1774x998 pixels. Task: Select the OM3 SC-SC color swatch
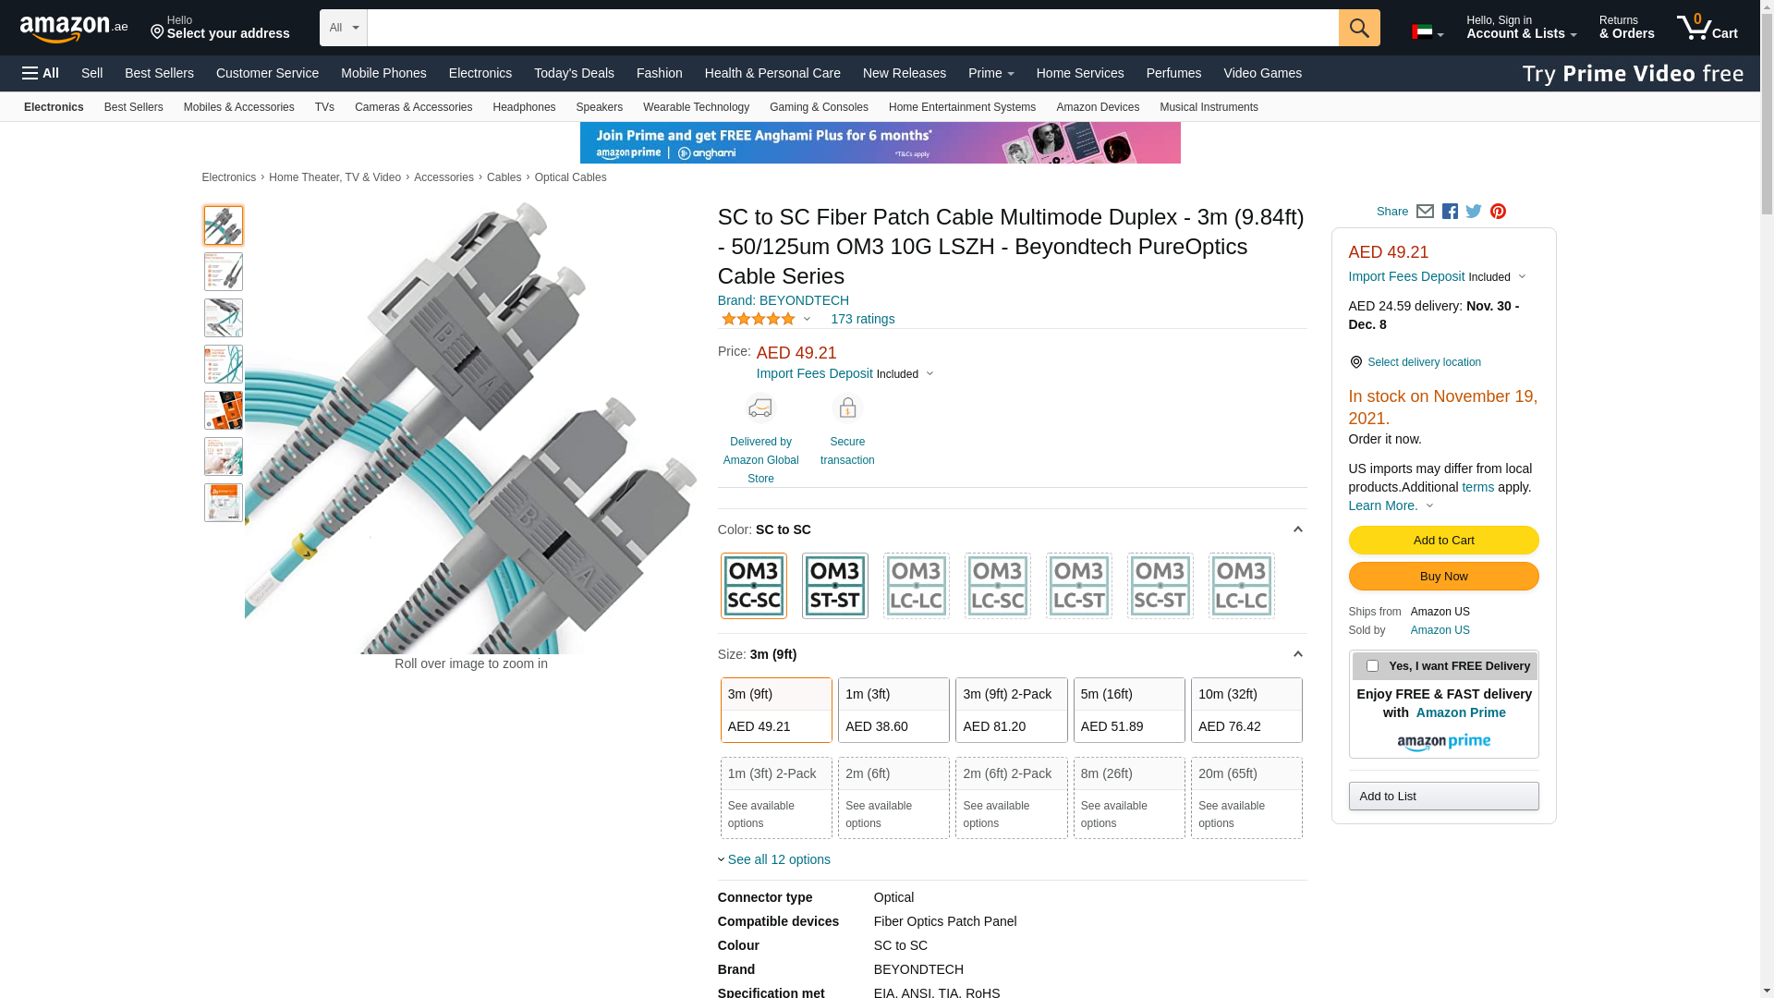pyautogui.click(x=753, y=586)
